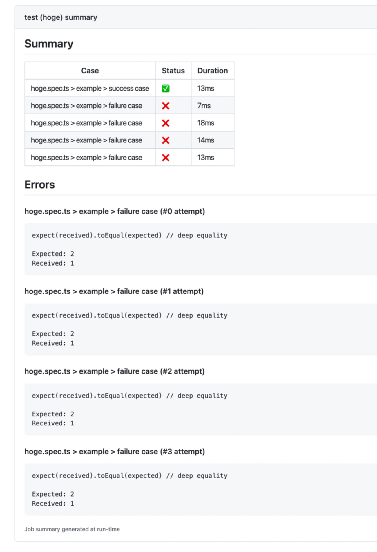Click the Errors section heading

(x=39, y=185)
